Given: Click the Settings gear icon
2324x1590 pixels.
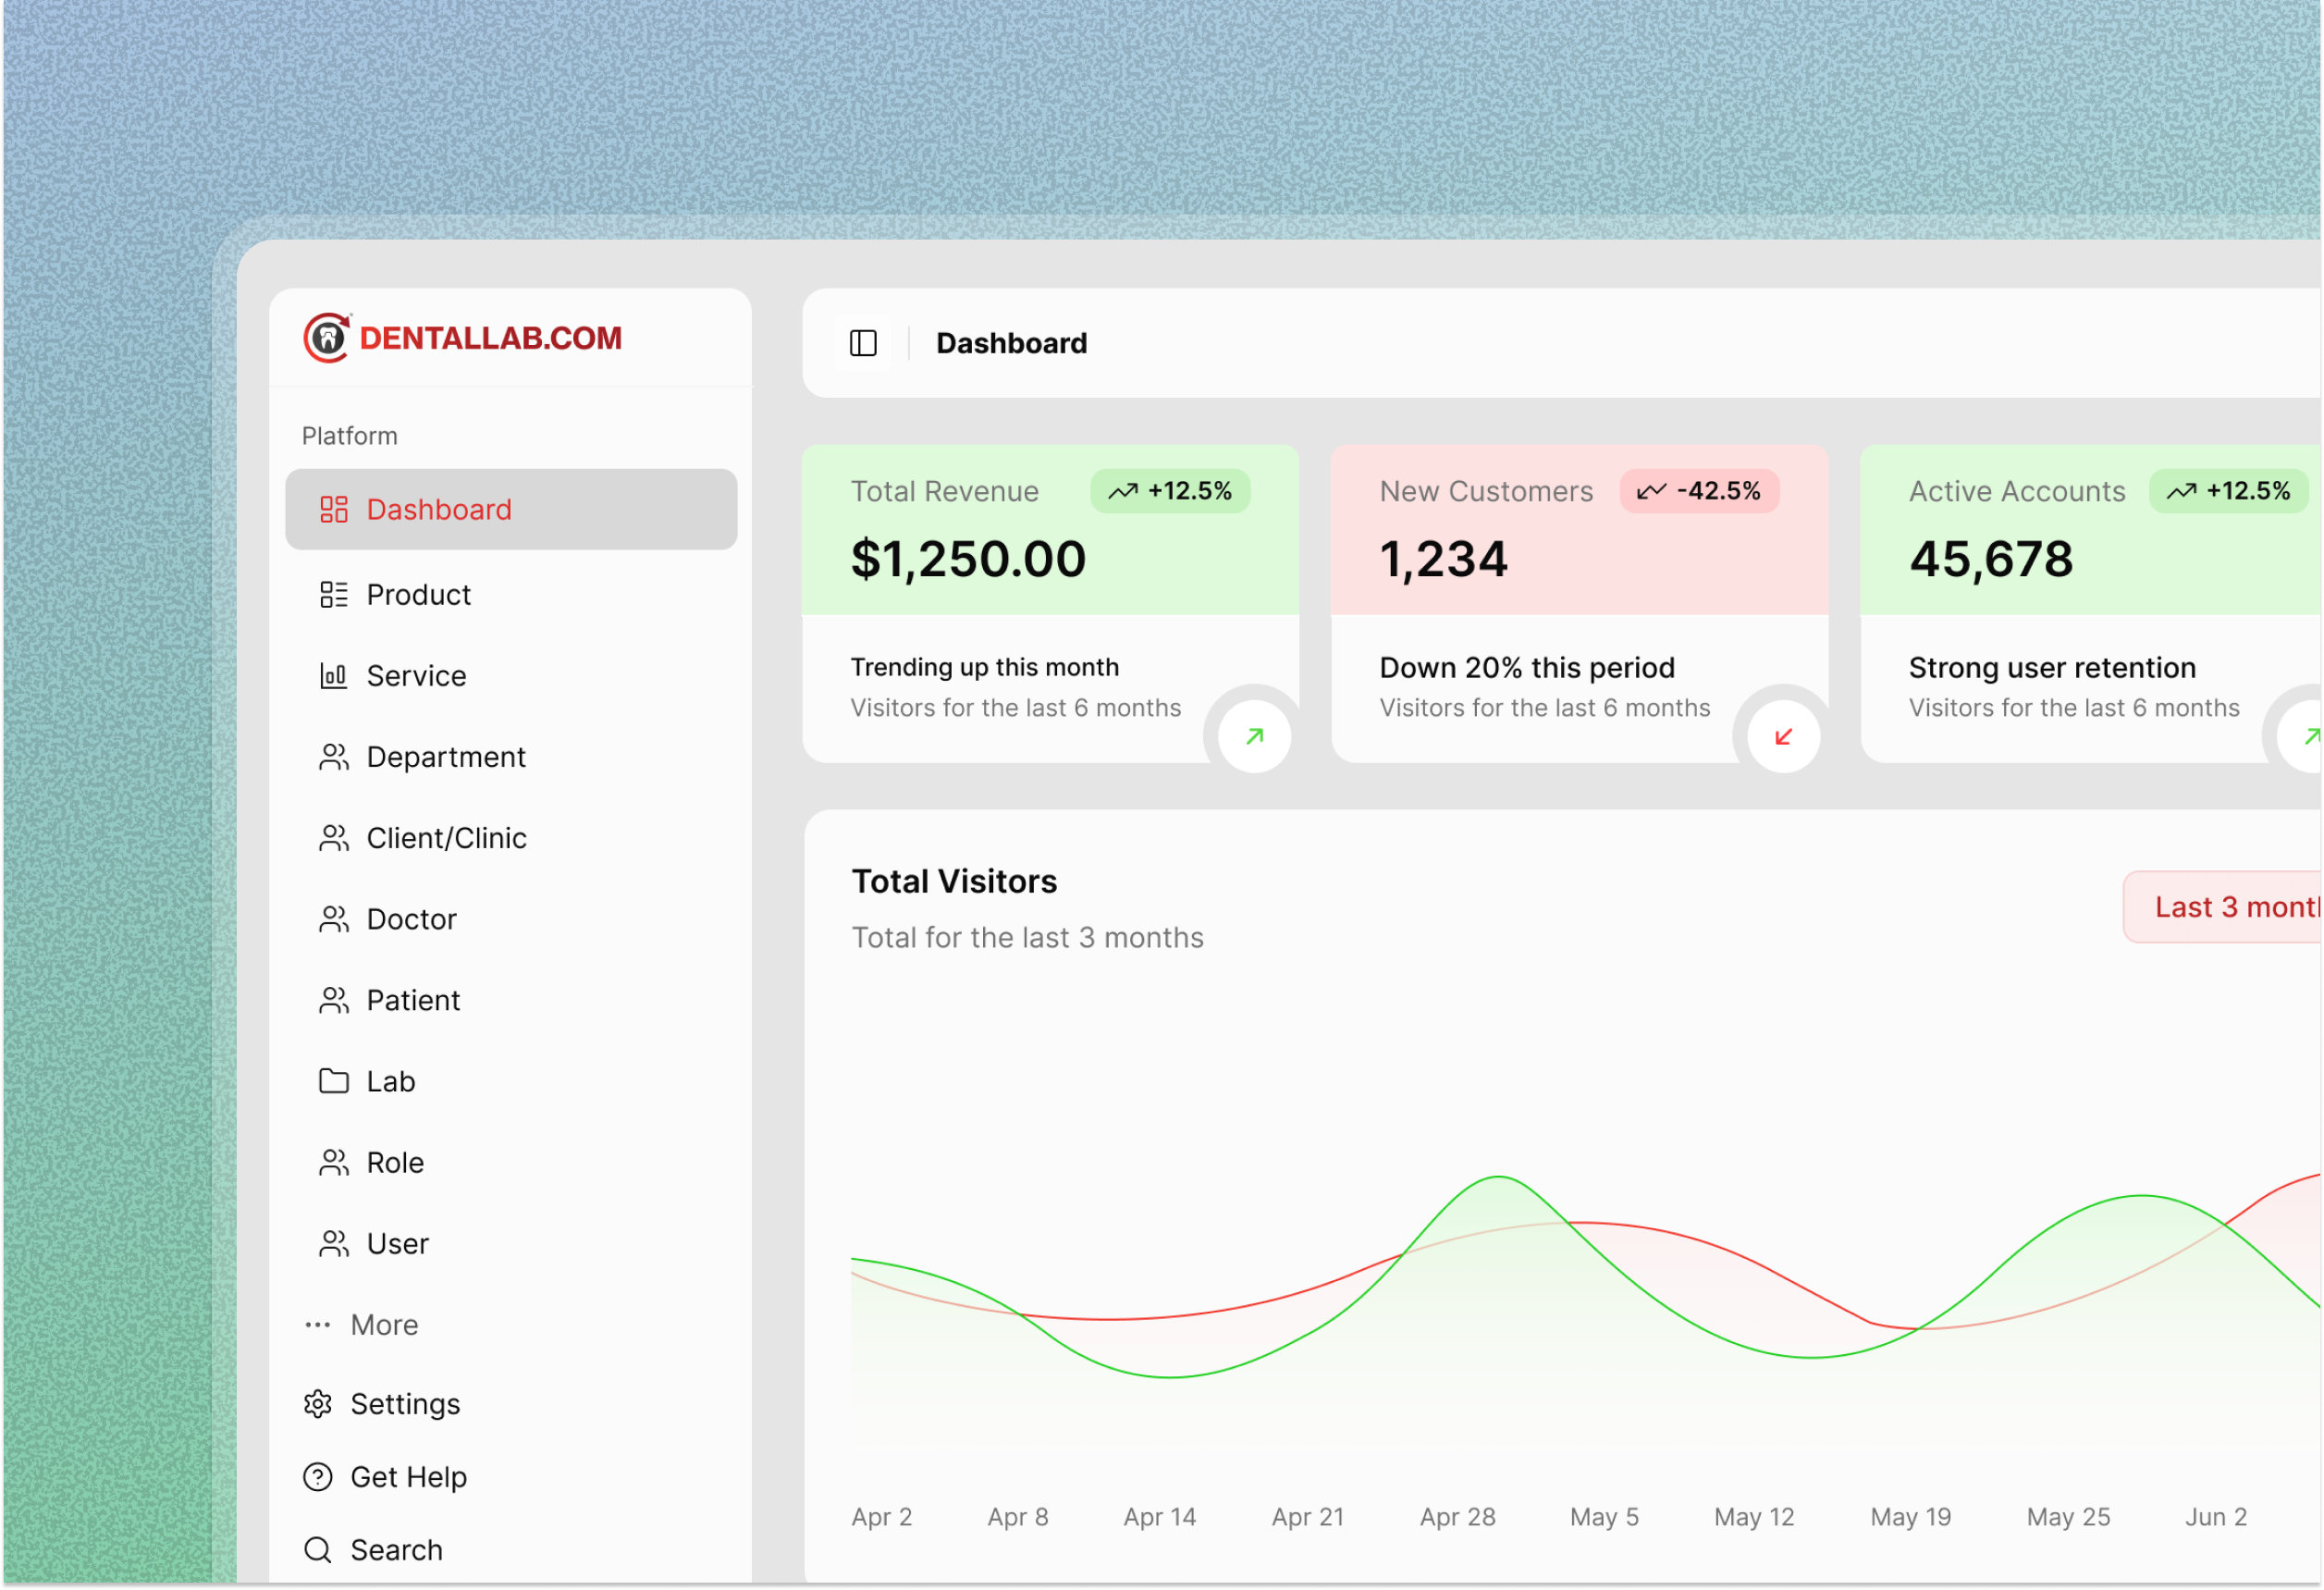Looking at the screenshot, I should pyautogui.click(x=316, y=1403).
